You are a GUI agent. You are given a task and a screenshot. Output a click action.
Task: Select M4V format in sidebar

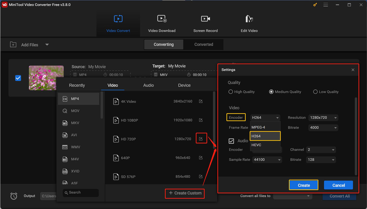(78, 159)
